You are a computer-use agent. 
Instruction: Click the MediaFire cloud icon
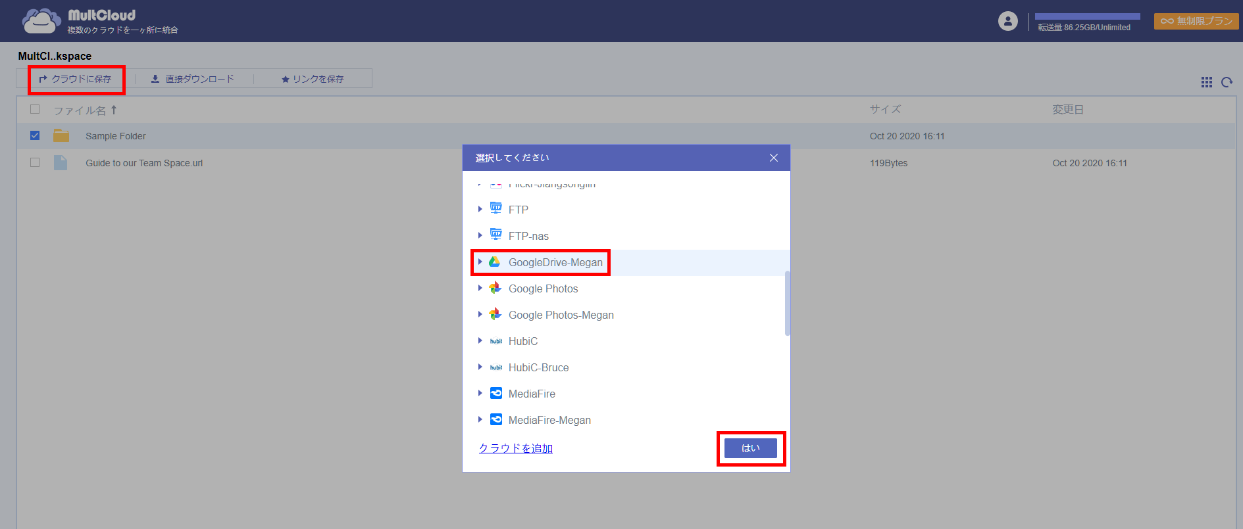pos(496,393)
